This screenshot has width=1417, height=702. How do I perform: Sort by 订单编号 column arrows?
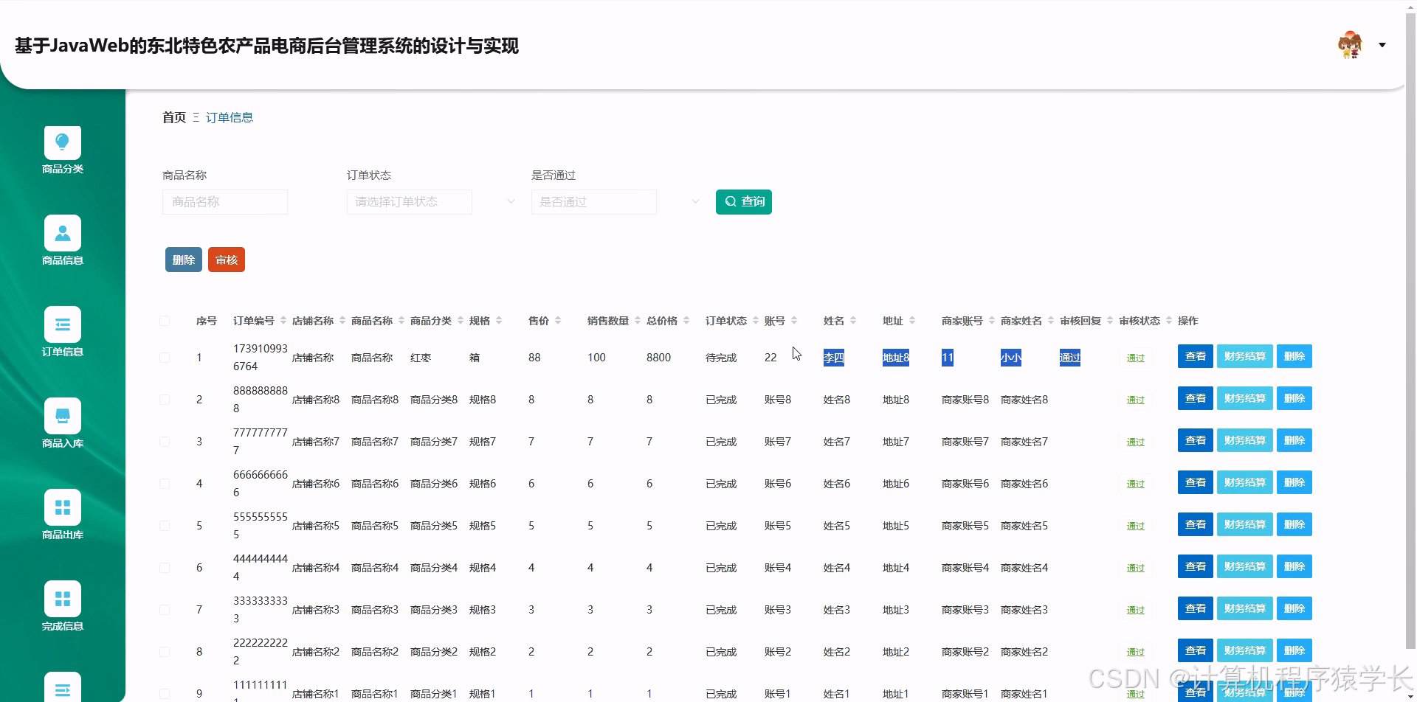click(x=283, y=321)
